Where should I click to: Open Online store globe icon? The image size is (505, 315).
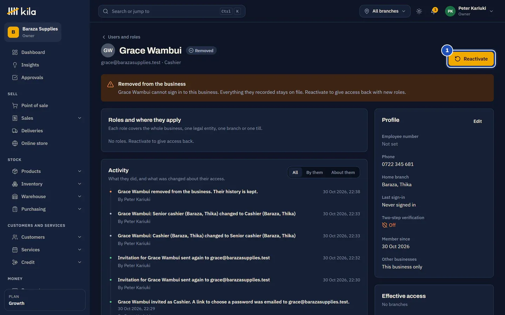15,143
